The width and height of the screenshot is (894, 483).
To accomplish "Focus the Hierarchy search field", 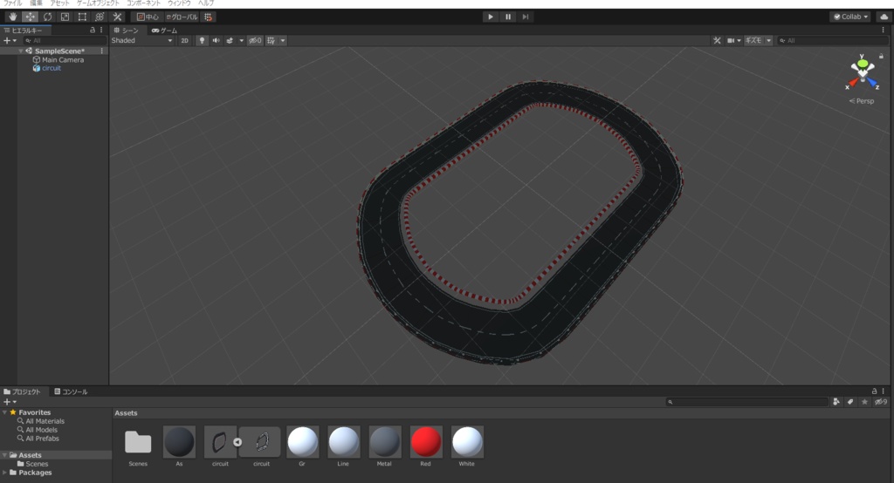I will pos(65,40).
